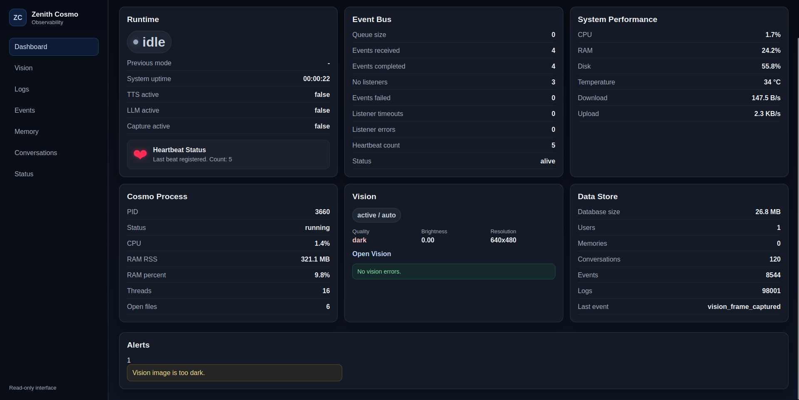Click the Open files label
This screenshot has width=799, height=400.
142,306
